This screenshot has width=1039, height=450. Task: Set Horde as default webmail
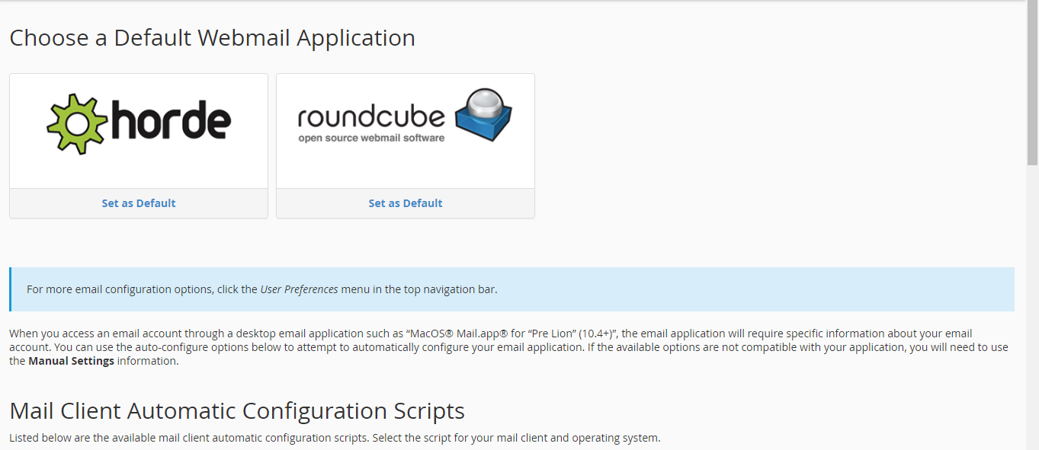pos(139,203)
